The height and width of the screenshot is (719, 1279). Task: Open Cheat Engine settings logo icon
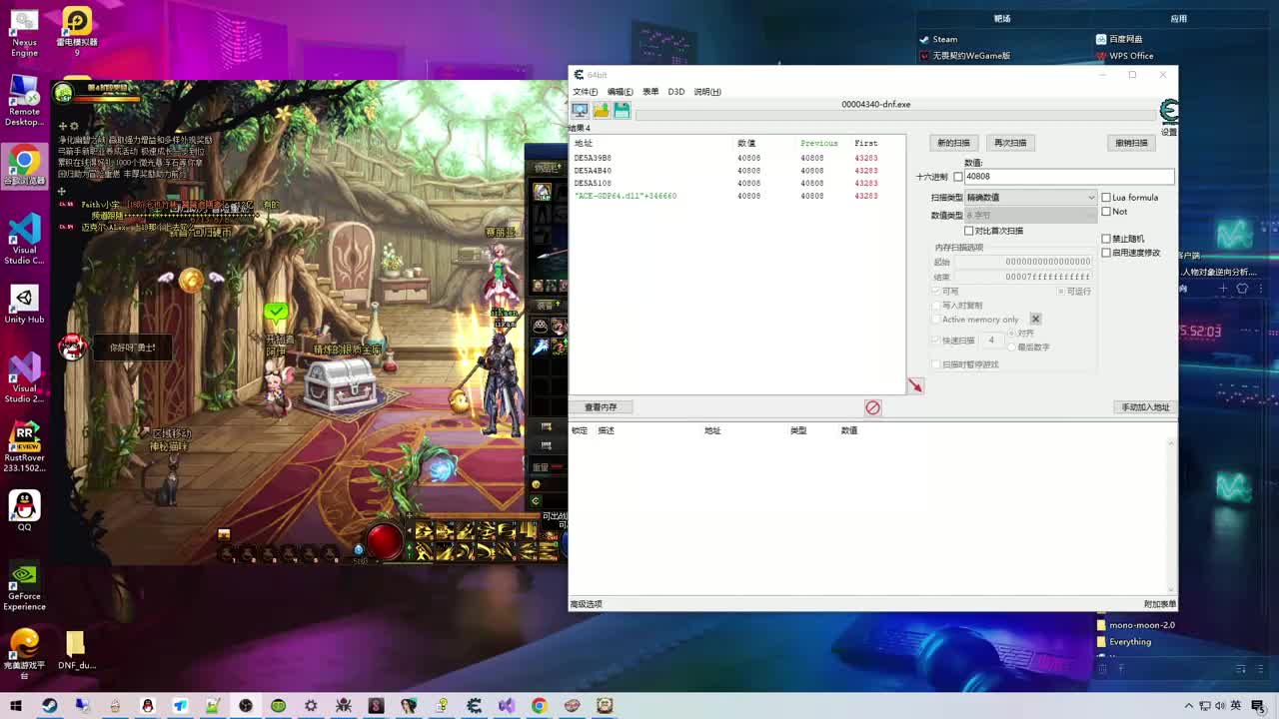[1168, 111]
